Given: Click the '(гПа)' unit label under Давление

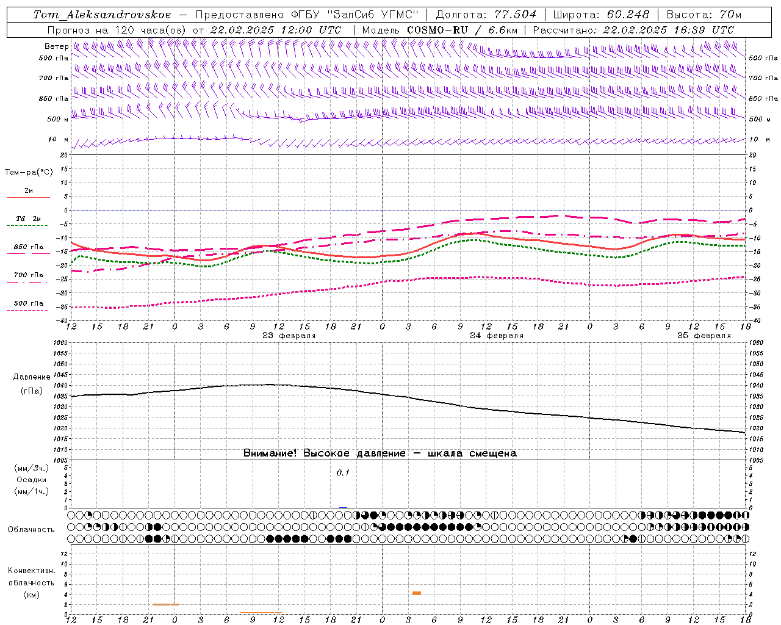Looking at the screenshot, I should (32, 391).
